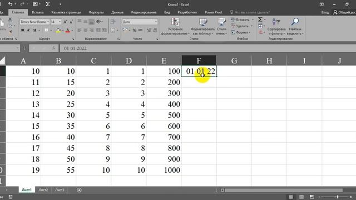Click the macro recording icon in status bar

(x=11, y=197)
